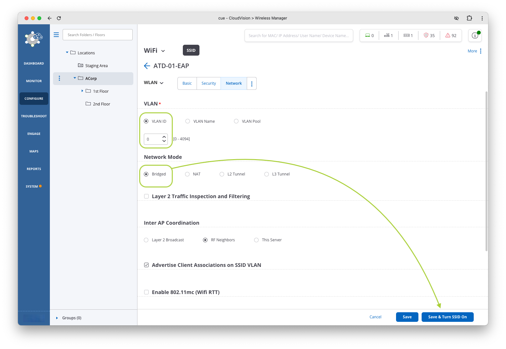Uncheck Advertise Client Associations on SSID VLAN
506x349 pixels.
pyautogui.click(x=146, y=265)
